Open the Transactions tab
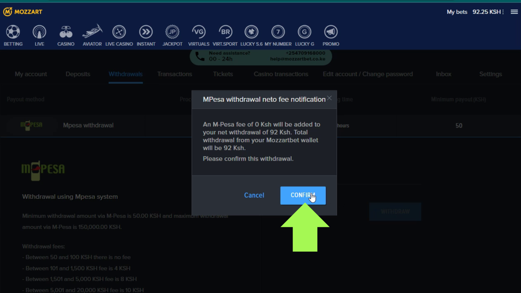The width and height of the screenshot is (521, 293). coord(174,74)
